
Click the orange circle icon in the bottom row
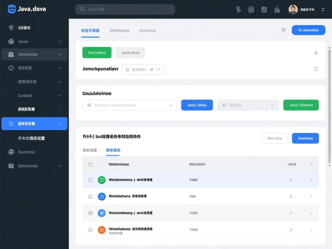101,230
